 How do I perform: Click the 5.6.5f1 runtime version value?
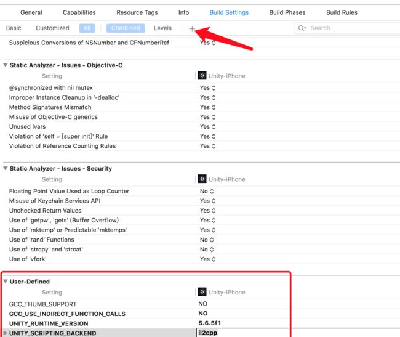(210, 323)
